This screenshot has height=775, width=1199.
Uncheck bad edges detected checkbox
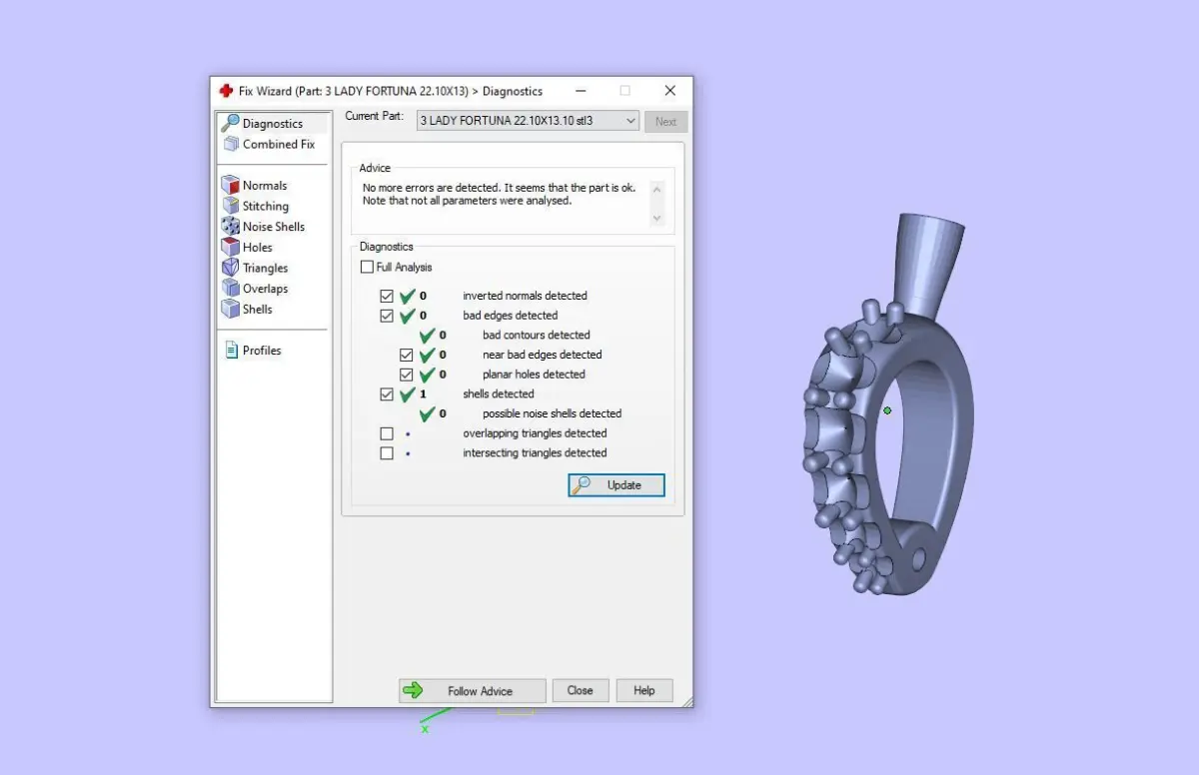tap(387, 316)
